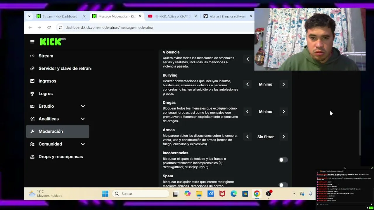
Task: Expand the Comunidad sidebar section
Action: click(x=83, y=144)
